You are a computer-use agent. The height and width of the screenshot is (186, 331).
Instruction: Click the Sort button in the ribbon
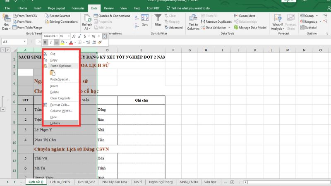[144, 20]
